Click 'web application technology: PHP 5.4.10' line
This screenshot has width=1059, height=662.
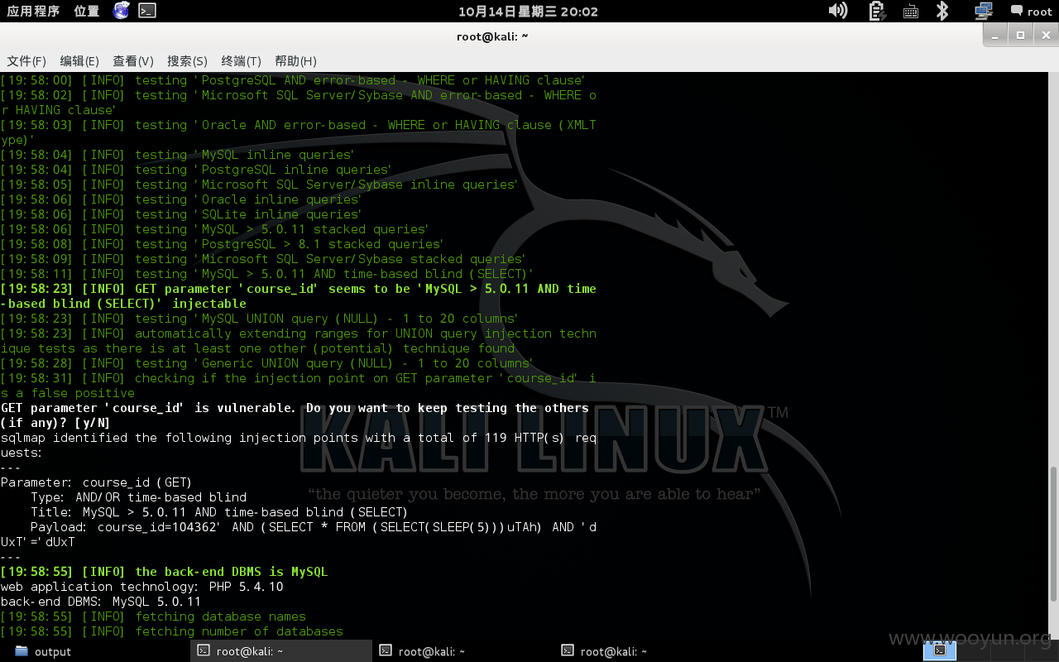click(141, 587)
